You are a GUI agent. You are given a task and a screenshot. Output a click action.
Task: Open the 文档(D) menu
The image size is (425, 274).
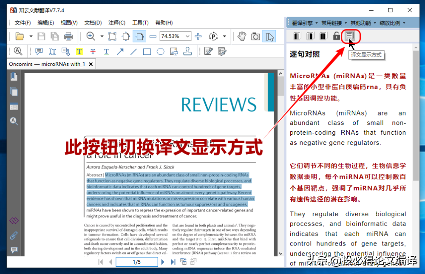93,23
